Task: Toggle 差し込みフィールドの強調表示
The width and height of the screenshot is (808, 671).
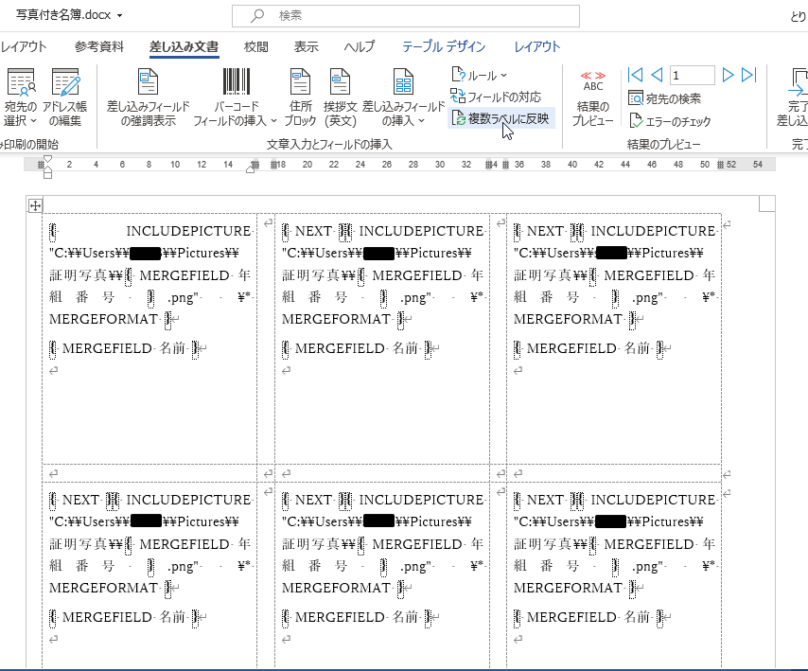Action: pos(149,97)
